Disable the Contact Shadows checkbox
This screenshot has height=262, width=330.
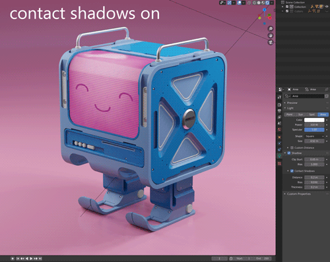coord(292,170)
